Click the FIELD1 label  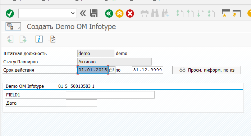click(x=13, y=95)
